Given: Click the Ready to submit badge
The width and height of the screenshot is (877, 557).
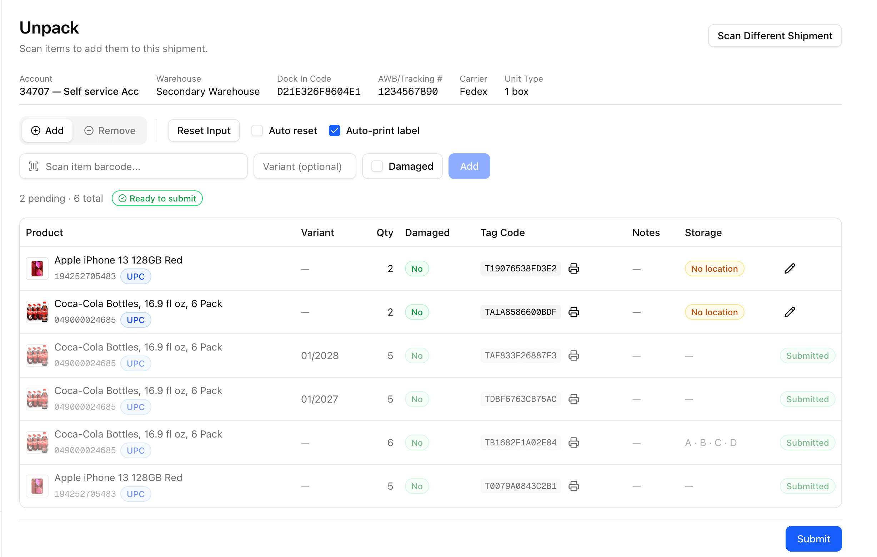Looking at the screenshot, I should (157, 198).
